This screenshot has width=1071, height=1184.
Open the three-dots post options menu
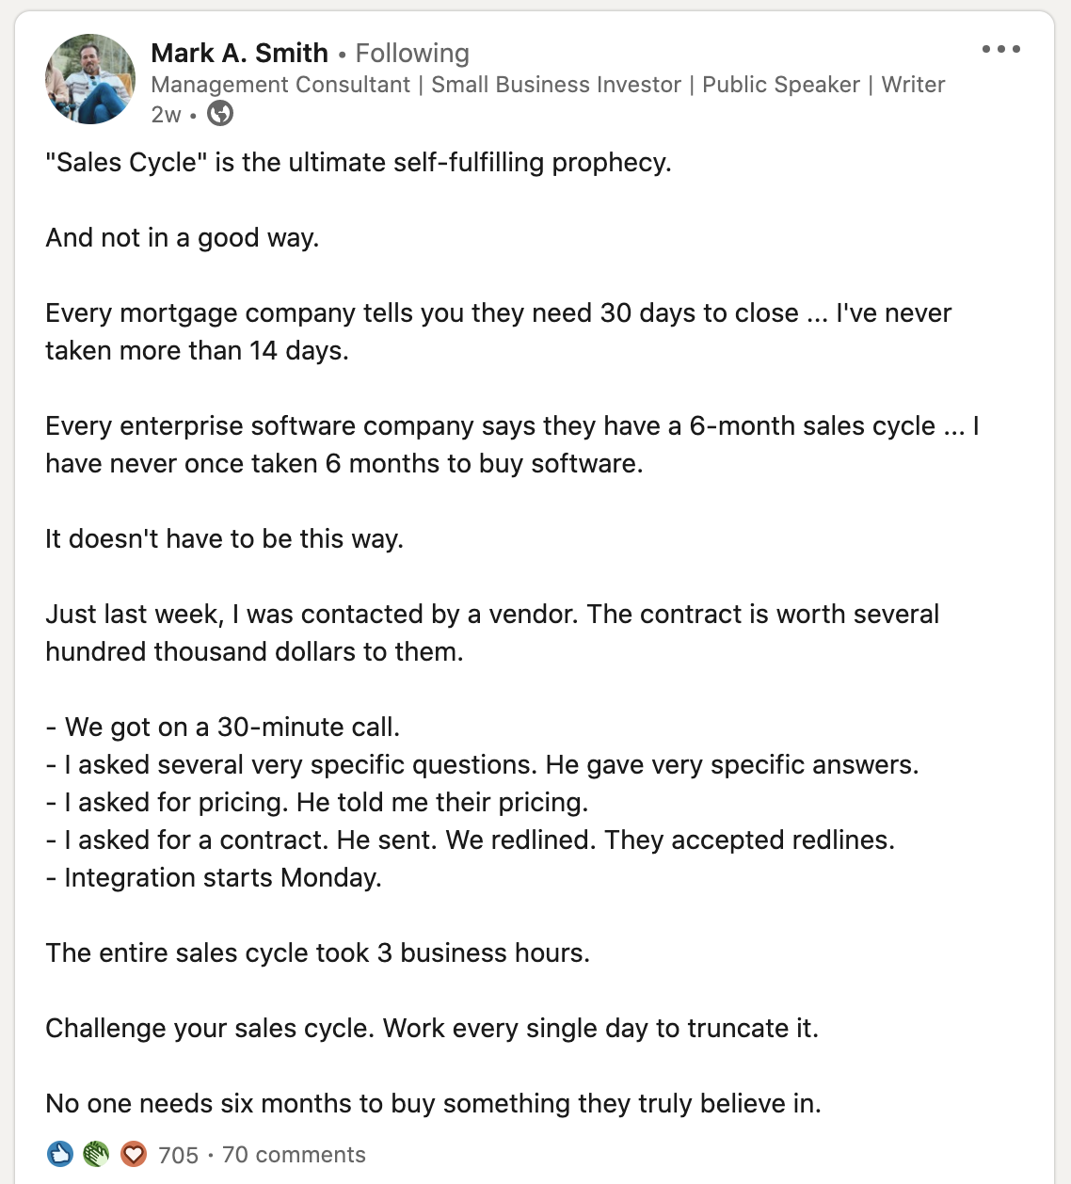coord(1000,49)
